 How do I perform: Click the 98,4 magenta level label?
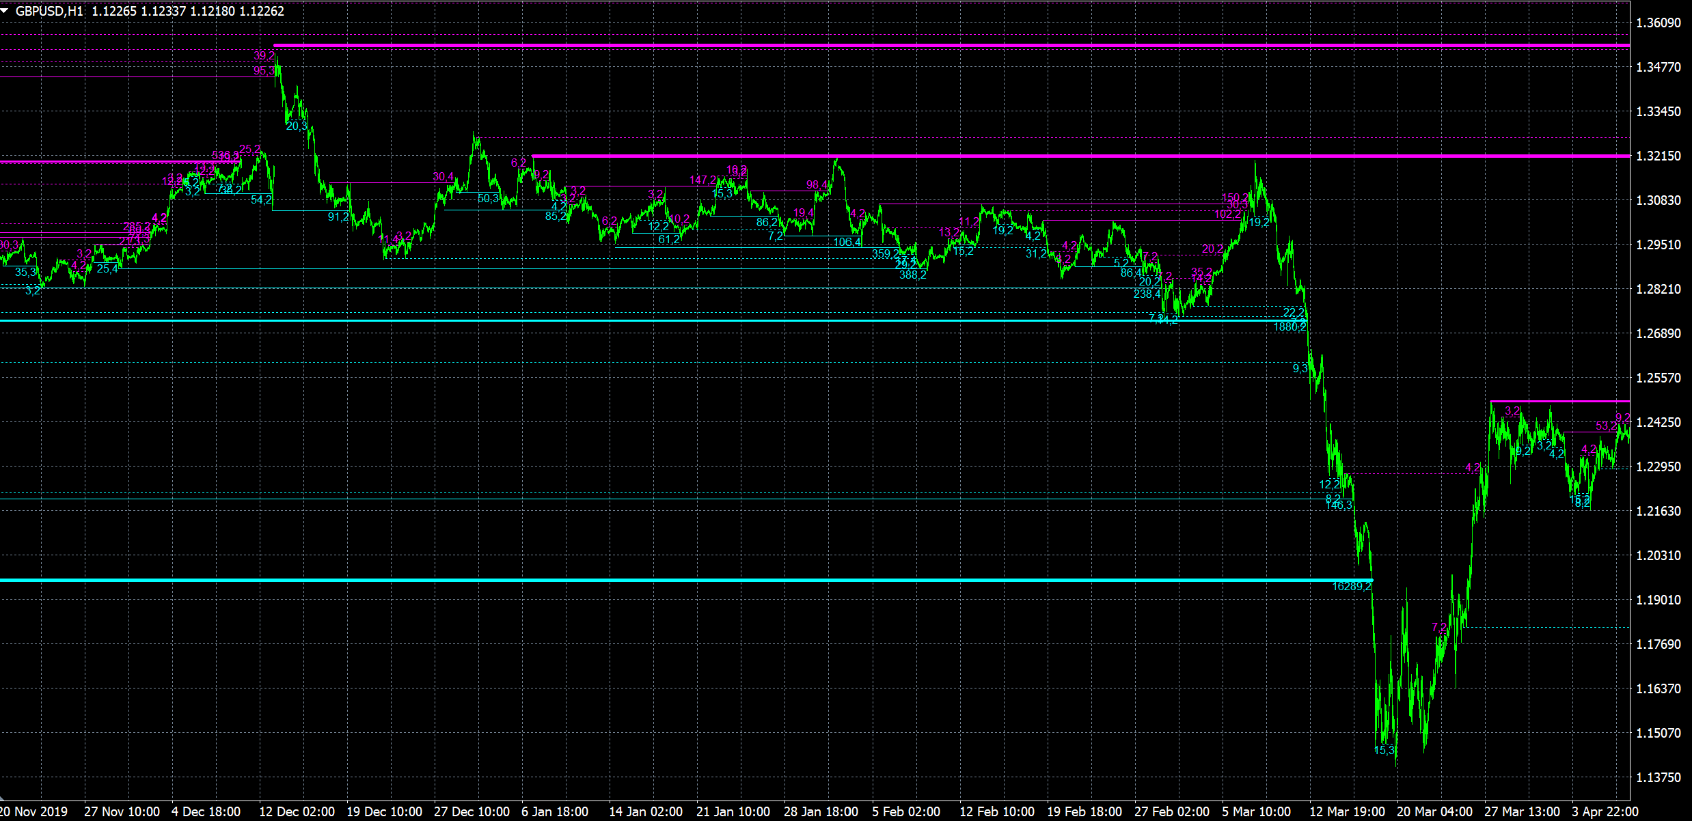817,185
